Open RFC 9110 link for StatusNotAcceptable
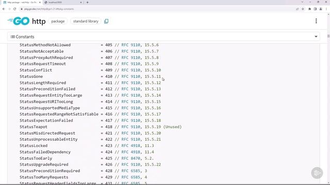Viewport: 330px width, 185px height. pos(130,51)
